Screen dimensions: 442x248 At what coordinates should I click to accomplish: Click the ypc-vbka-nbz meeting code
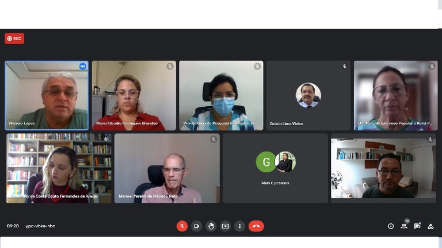click(x=40, y=226)
